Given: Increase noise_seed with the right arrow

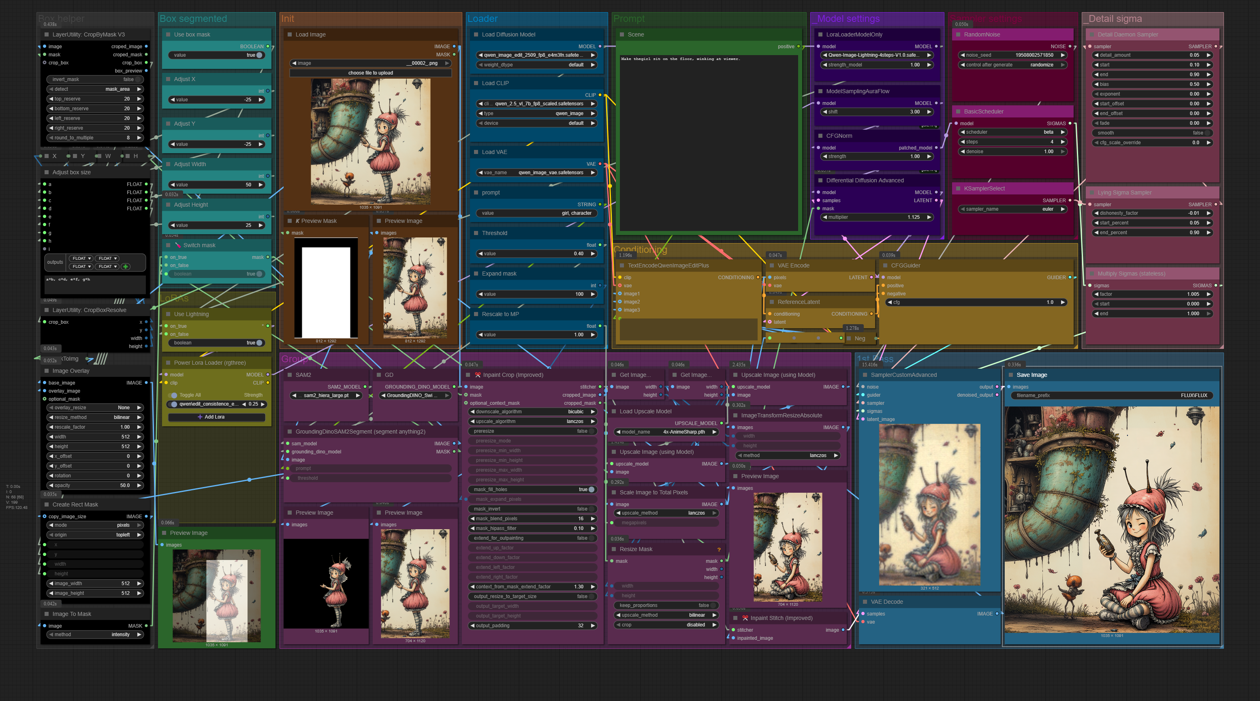Looking at the screenshot, I should (1062, 55).
